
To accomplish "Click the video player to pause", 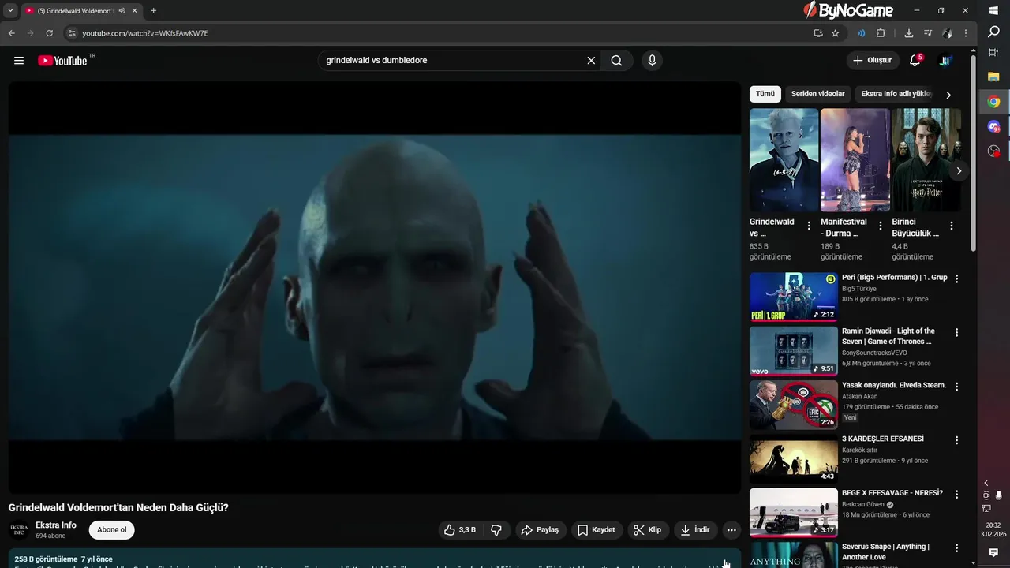I will click(x=375, y=287).
